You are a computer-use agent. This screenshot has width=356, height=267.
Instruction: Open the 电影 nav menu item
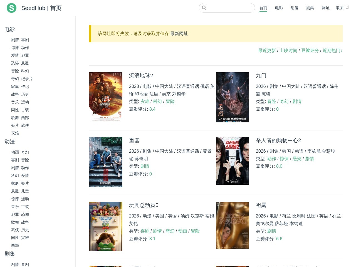pyautogui.click(x=279, y=8)
